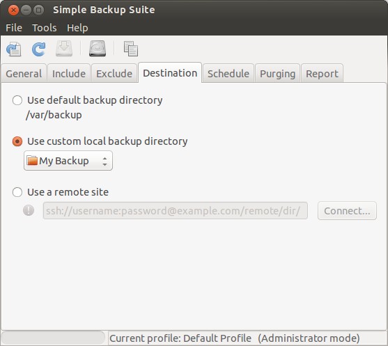Select Use a remote site option
Image resolution: width=388 pixels, height=346 pixels.
click(17, 192)
